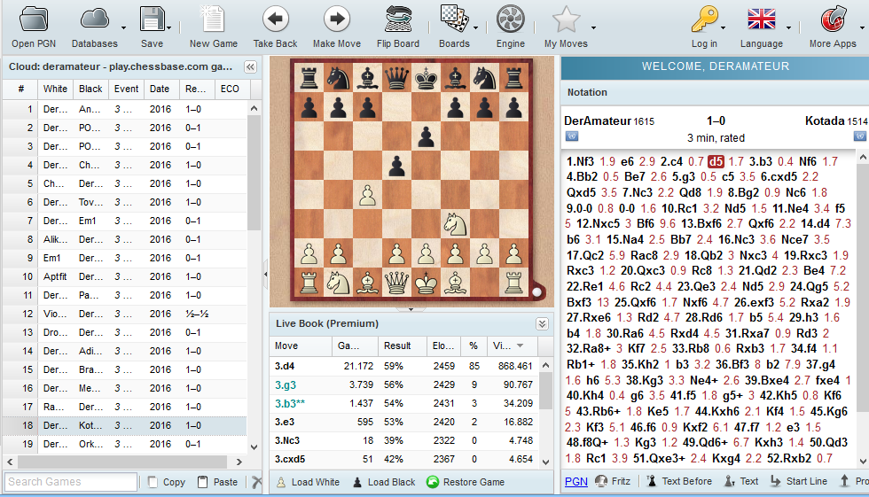869x497 pixels.
Task: Select game 10 with Aptfit
Action: (125, 276)
